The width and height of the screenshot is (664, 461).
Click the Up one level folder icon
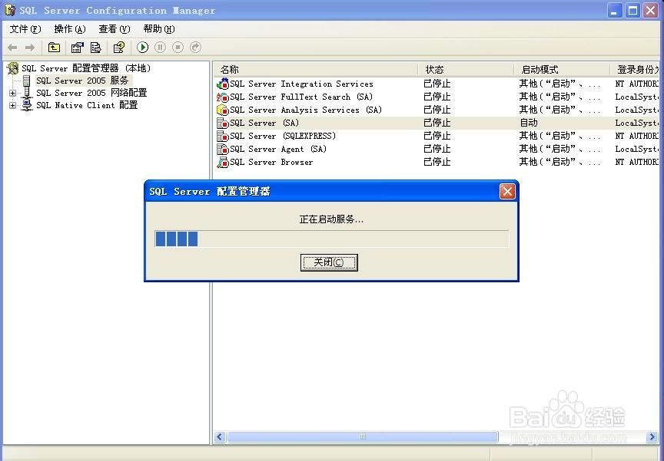point(54,48)
